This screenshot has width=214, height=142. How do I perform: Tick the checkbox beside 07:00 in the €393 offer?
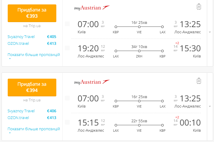[x=67, y=24]
